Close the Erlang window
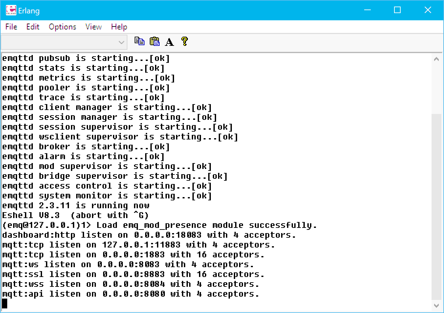444x313 pixels. click(428, 10)
